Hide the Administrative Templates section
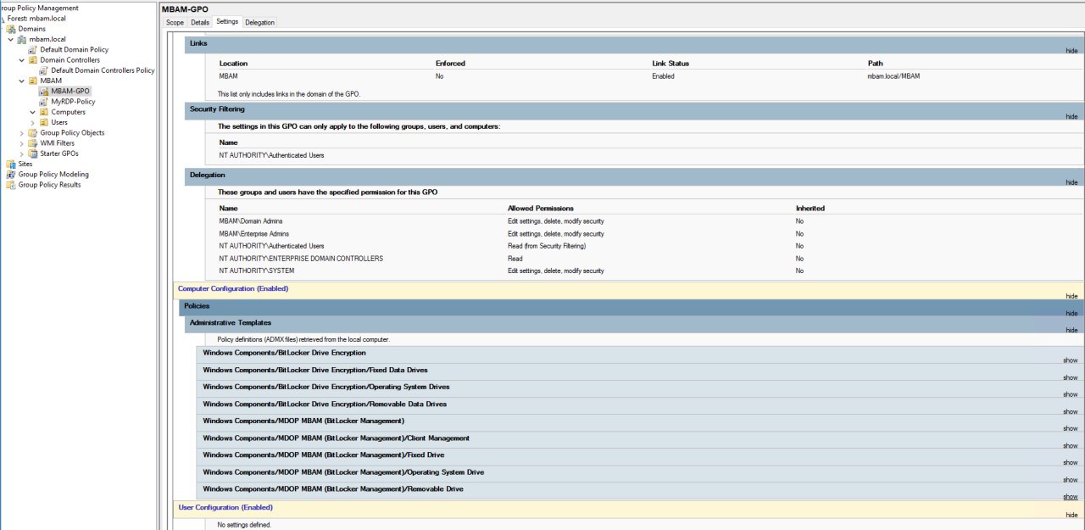1085x530 pixels. (x=1071, y=330)
